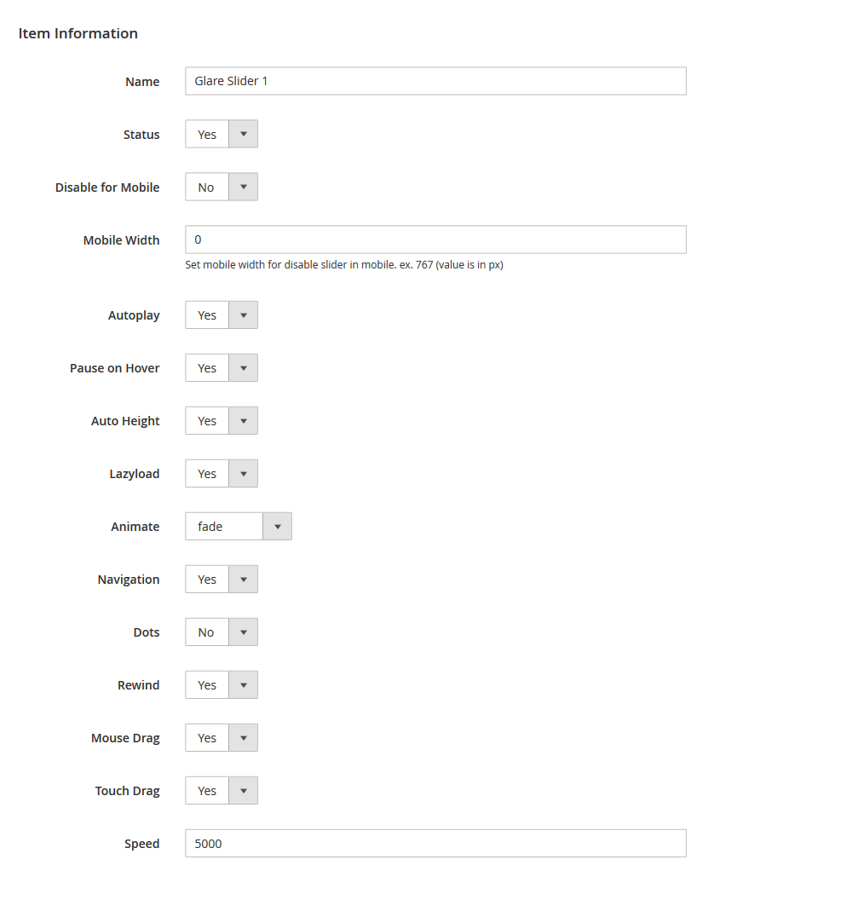852x900 pixels.
Task: Open the Rewind dropdown
Action: pyautogui.click(x=221, y=685)
